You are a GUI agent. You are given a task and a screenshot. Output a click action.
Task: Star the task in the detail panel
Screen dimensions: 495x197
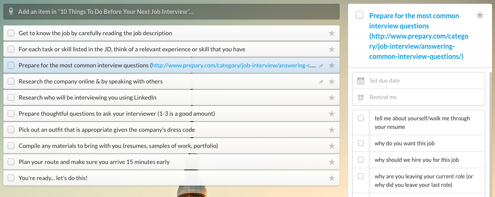tap(480, 15)
